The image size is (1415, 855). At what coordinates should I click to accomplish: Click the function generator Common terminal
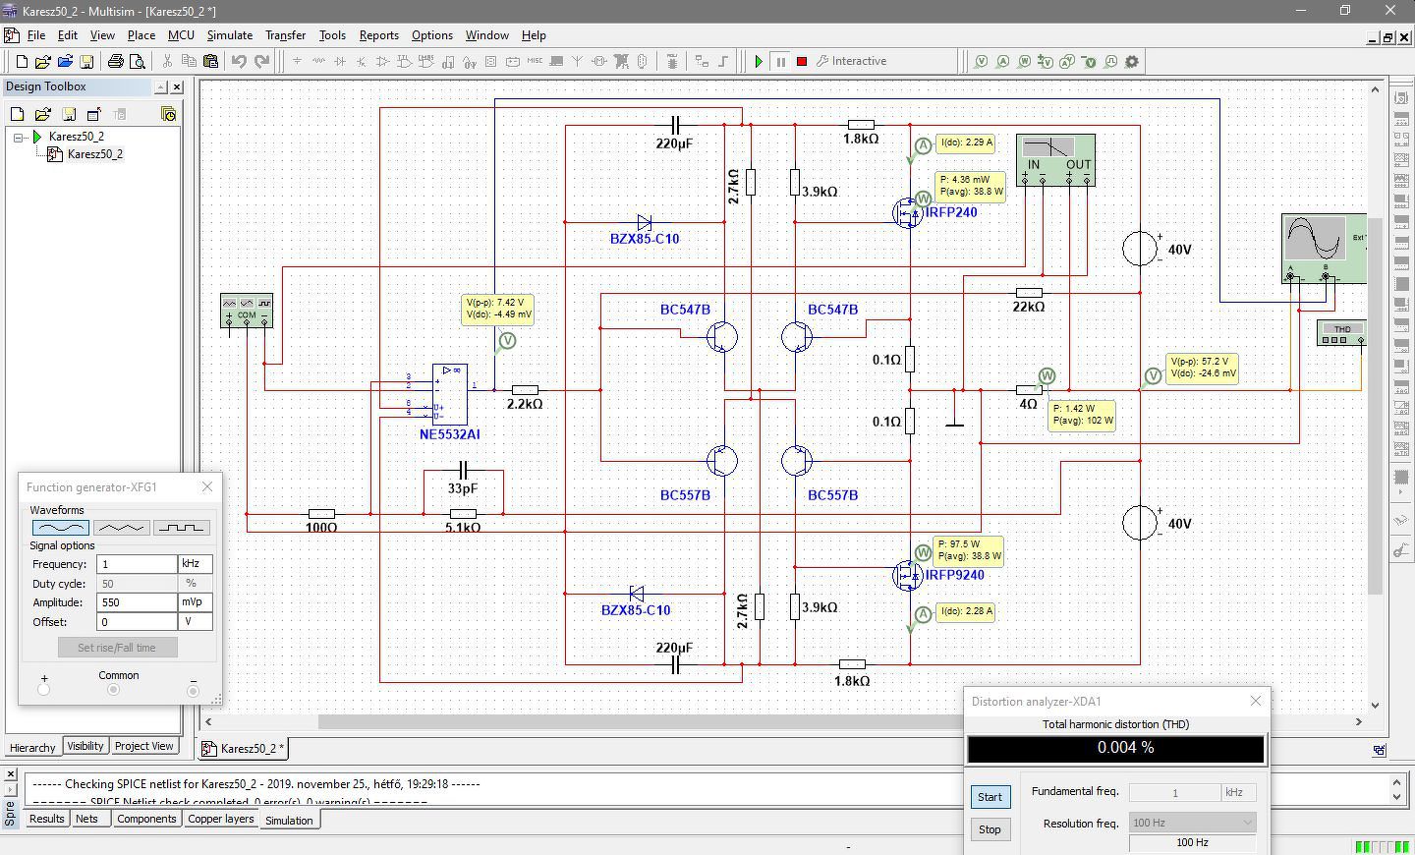(x=114, y=690)
